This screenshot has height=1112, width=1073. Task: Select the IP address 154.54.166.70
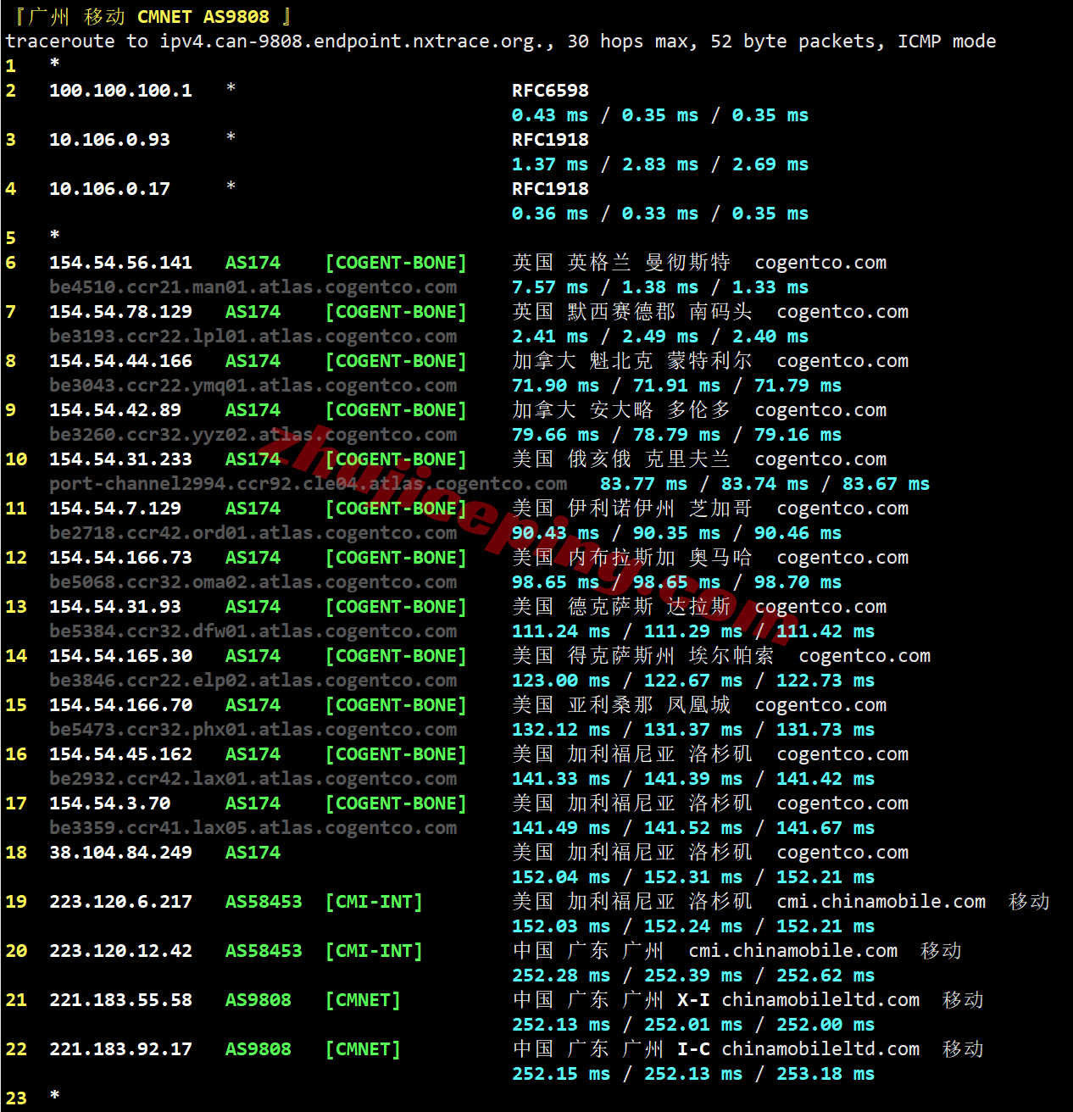120,705
